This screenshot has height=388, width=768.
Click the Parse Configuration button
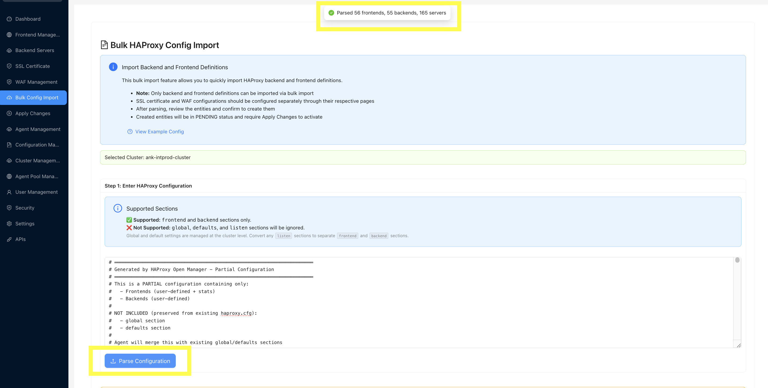140,361
